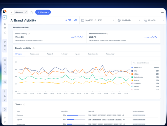
Task: Favorite nike.com with the star icon
Action: coord(31,12)
